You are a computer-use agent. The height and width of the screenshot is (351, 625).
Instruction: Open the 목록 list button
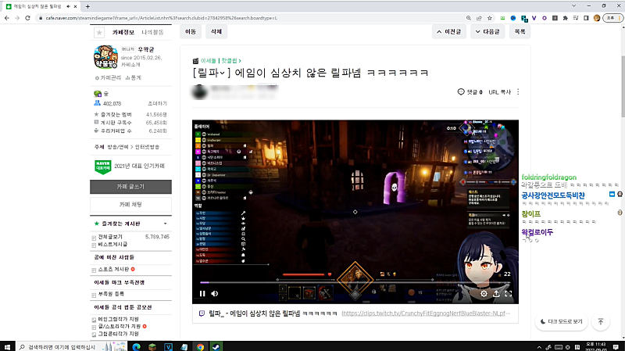(x=520, y=31)
